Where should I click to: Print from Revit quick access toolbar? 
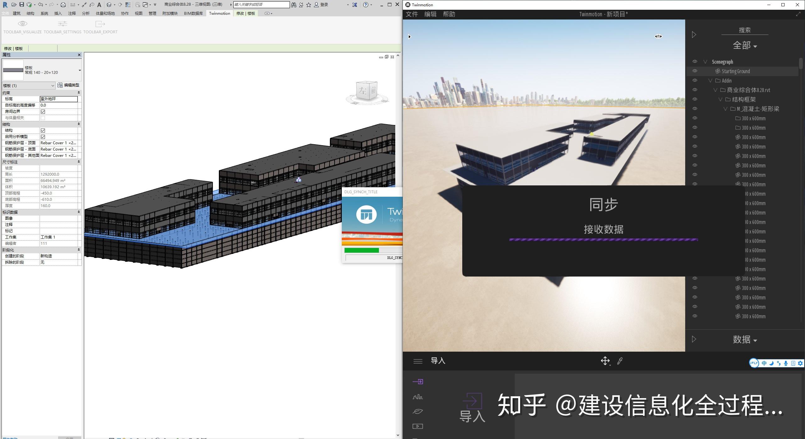click(63, 4)
